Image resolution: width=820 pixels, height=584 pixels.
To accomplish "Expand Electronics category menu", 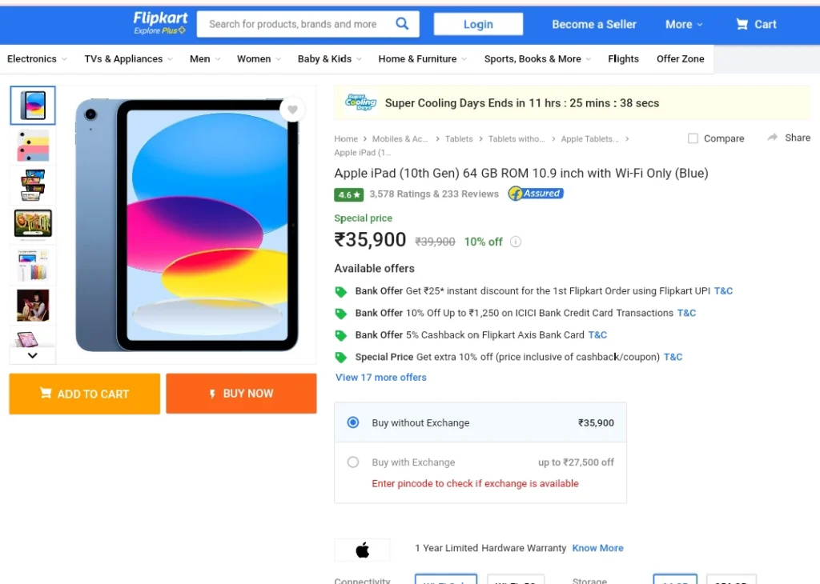I will [x=37, y=59].
